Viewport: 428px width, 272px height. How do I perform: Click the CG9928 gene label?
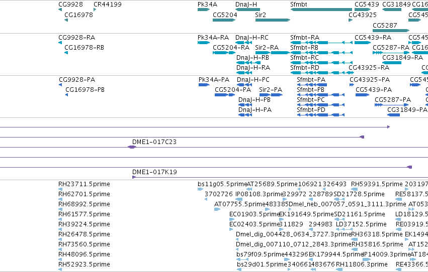[70, 5]
